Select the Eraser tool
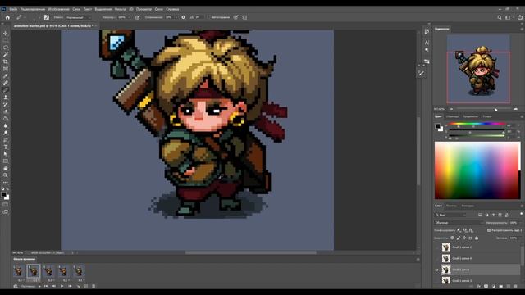Image resolution: width=525 pixels, height=295 pixels. [x=6, y=111]
